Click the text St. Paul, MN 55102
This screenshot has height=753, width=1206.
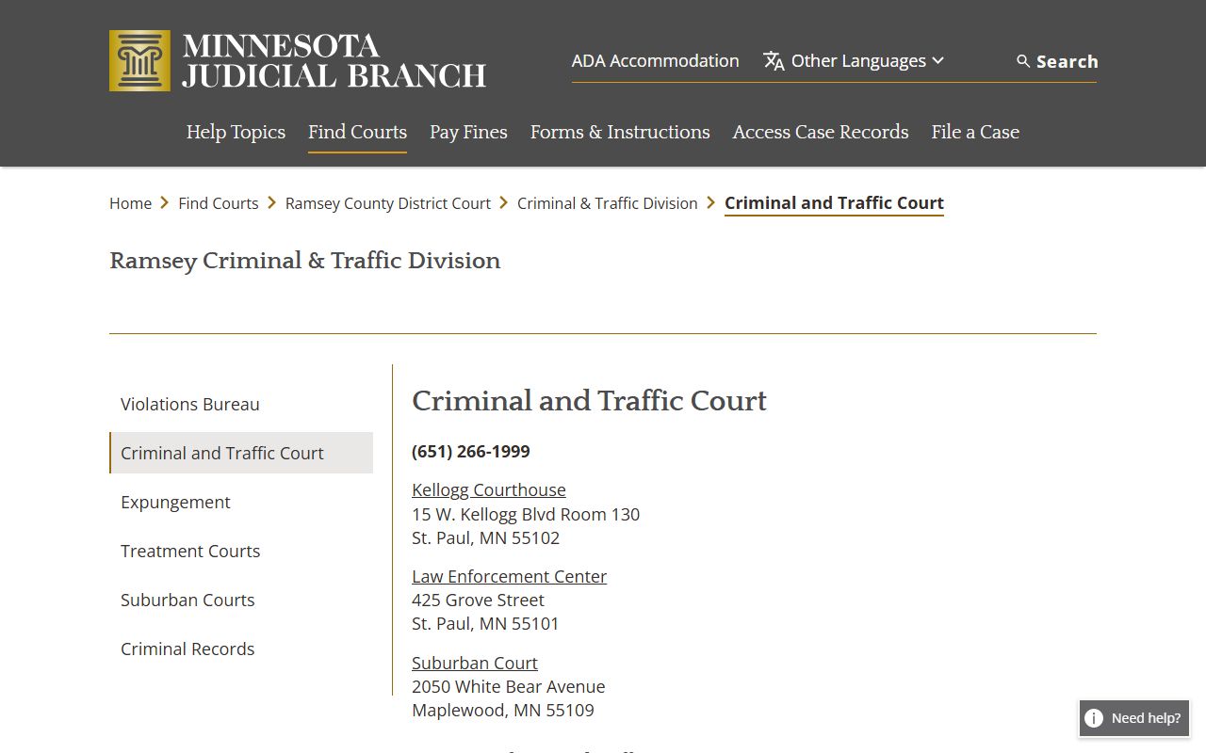[485, 537]
